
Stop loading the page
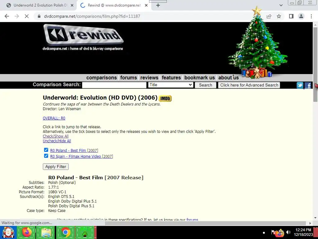[x=27, y=16]
